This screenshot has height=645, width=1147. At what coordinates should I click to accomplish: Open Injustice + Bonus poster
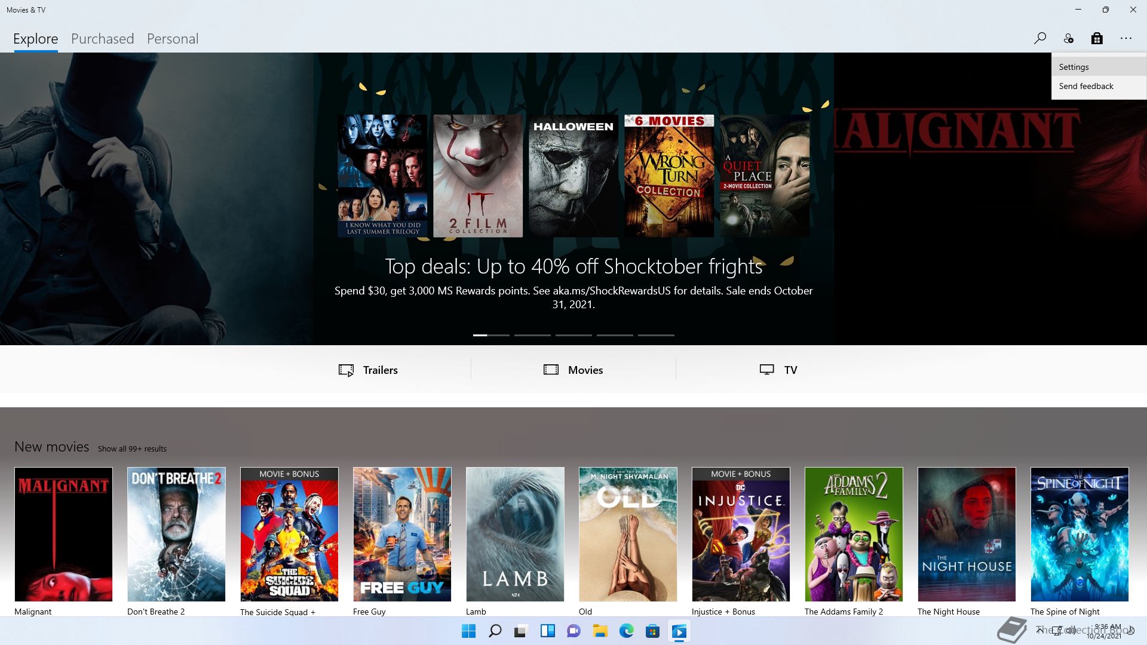pos(741,534)
